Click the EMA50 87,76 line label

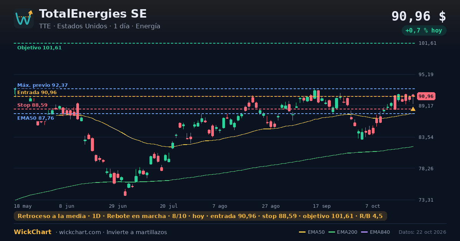click(36, 118)
